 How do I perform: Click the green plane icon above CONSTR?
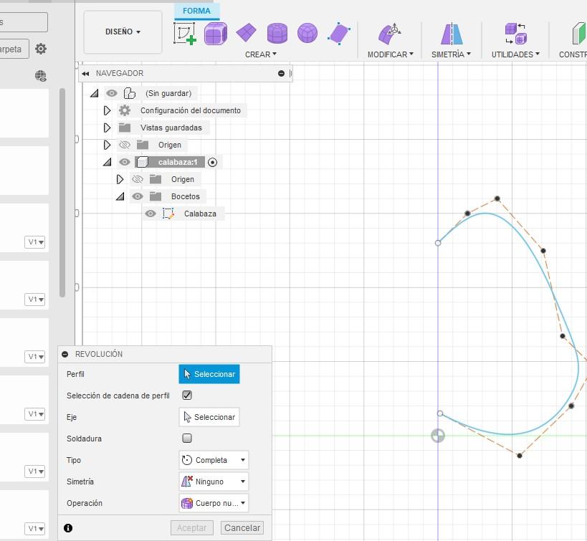pos(579,34)
